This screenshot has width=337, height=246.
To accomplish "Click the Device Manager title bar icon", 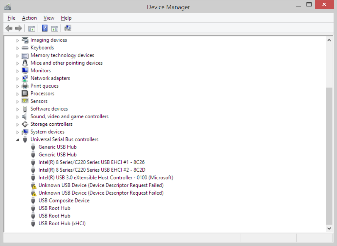I will [7, 7].
